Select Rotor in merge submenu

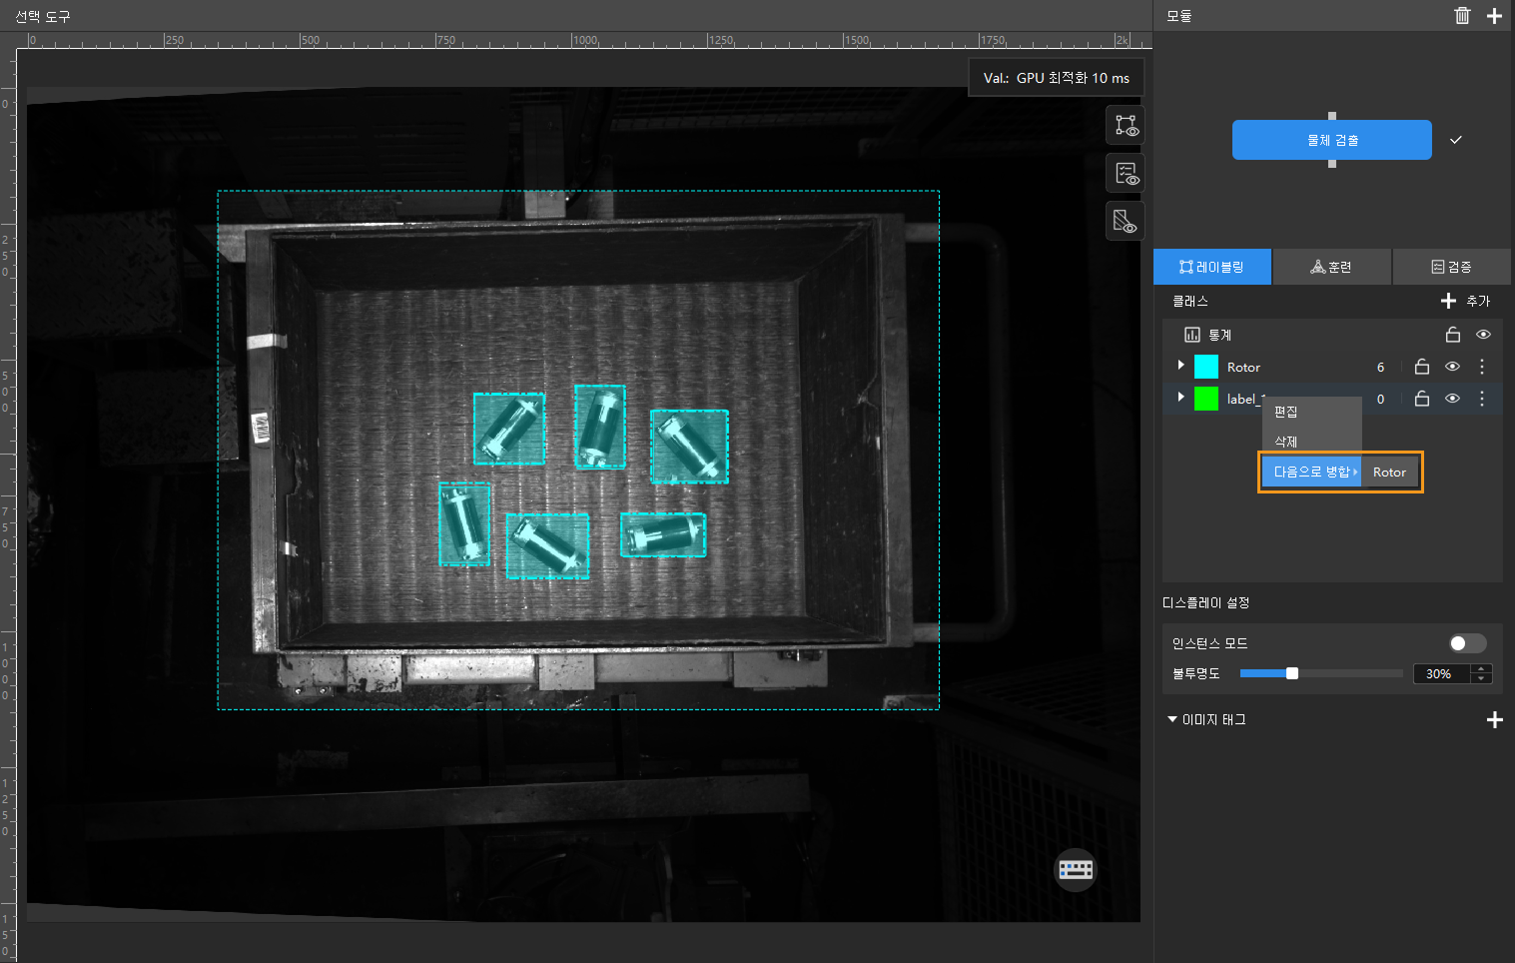coord(1389,473)
